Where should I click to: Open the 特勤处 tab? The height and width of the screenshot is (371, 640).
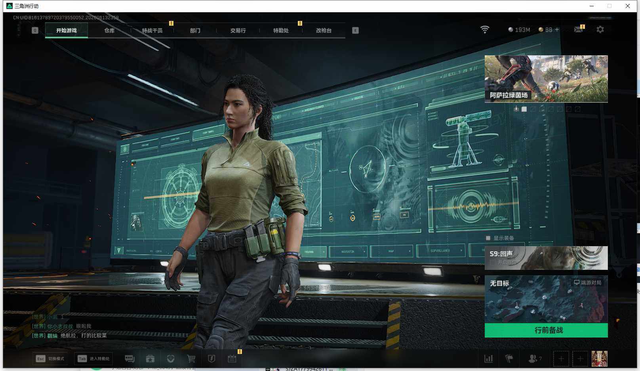(281, 30)
